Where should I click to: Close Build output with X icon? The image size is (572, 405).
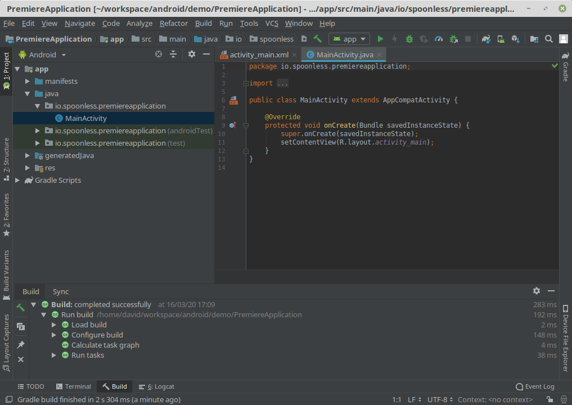[x=21, y=359]
